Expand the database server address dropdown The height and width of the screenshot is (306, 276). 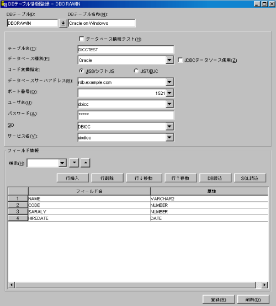(169, 82)
